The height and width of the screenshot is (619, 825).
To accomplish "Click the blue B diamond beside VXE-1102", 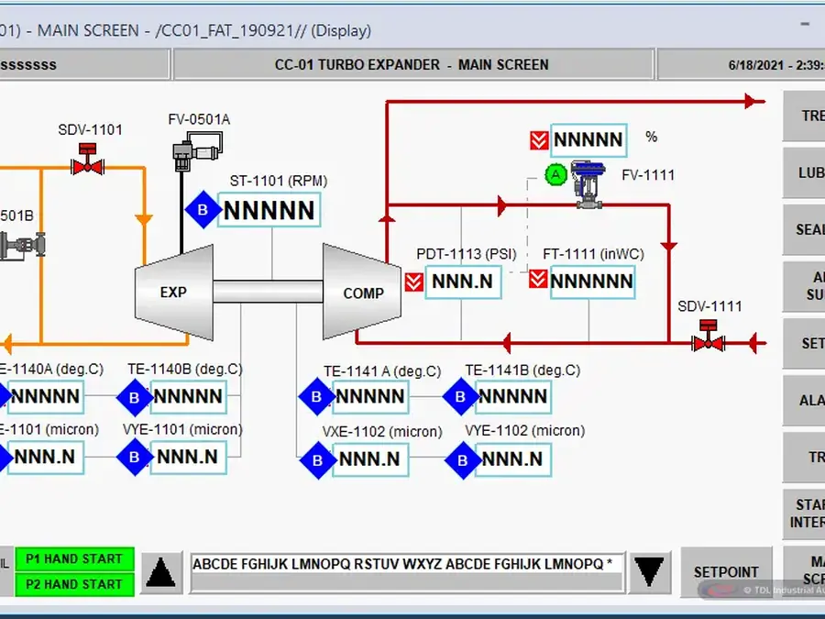I will (318, 460).
